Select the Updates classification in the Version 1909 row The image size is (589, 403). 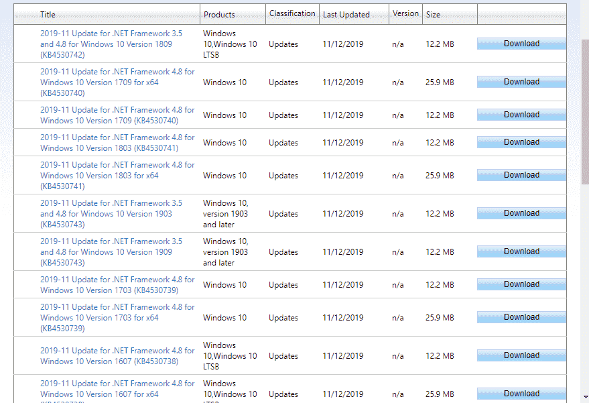[283, 252]
